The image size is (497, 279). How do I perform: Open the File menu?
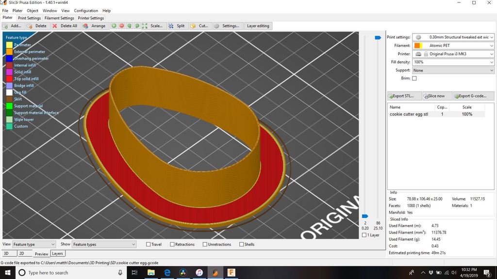click(x=5, y=11)
